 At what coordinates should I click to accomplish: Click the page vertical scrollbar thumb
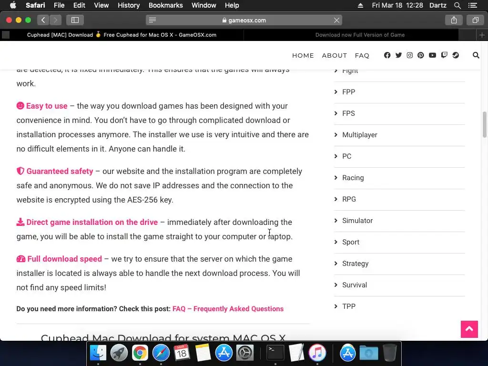point(485,124)
